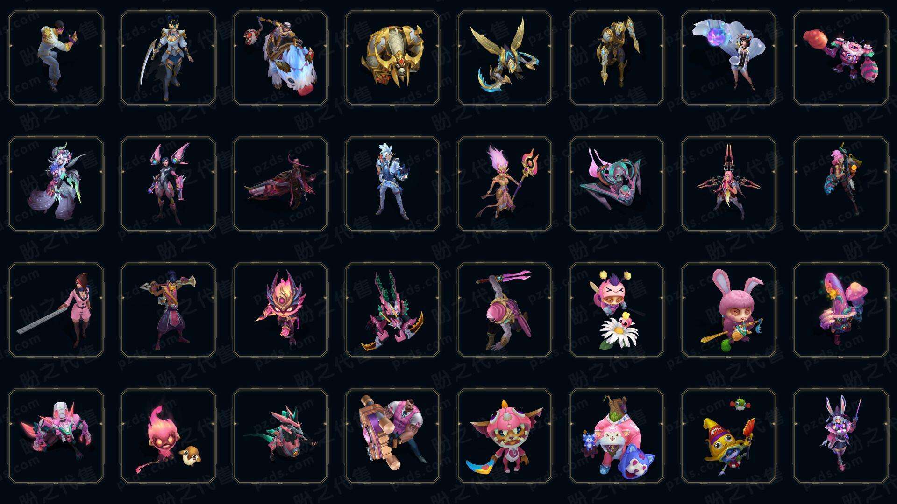The width and height of the screenshot is (897, 504).
Task: Select the man in white suit dancing
Action: (56, 58)
